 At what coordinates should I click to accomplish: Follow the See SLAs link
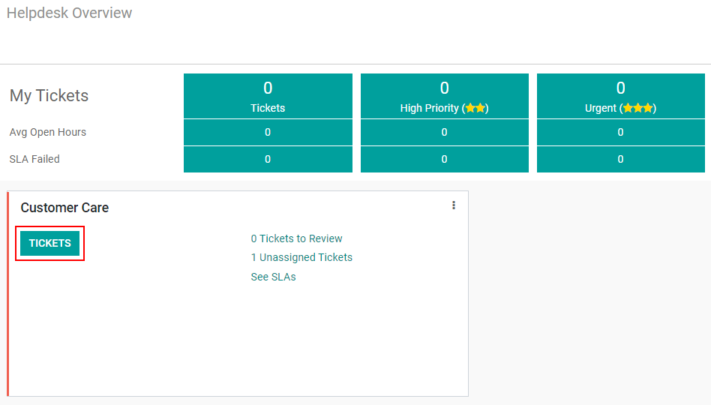(274, 277)
